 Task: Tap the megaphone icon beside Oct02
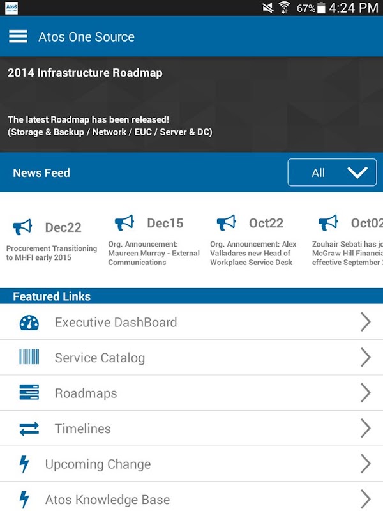pyautogui.click(x=328, y=222)
